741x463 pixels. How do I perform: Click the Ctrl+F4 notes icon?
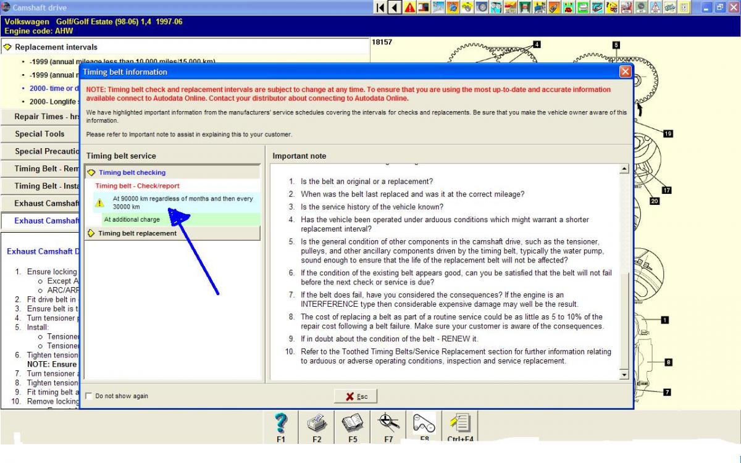(460, 423)
